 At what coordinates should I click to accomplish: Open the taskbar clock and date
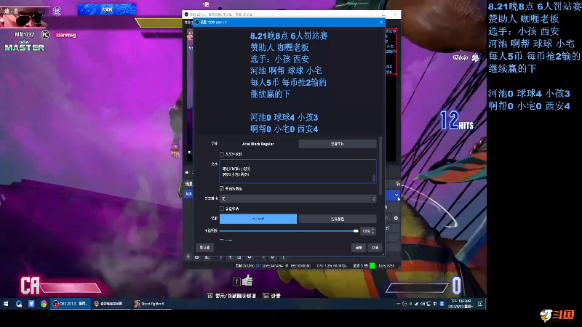pyautogui.click(x=461, y=304)
